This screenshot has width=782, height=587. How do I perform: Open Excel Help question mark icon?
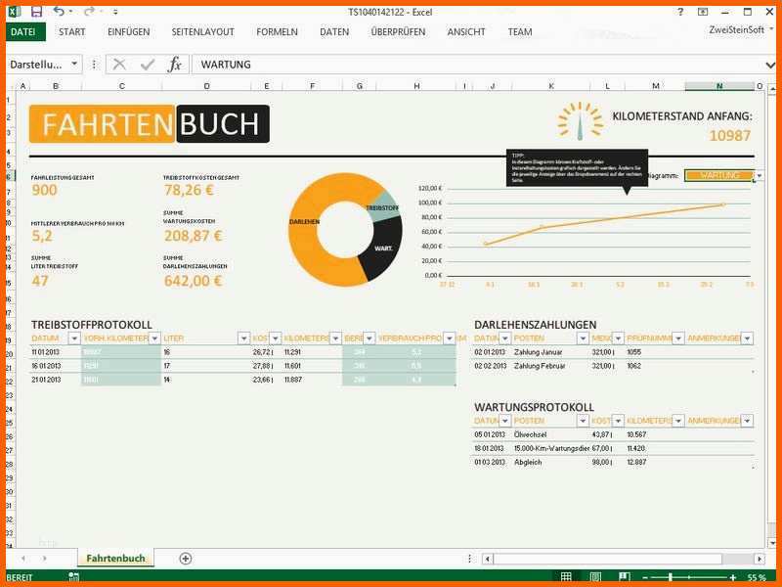[680, 12]
